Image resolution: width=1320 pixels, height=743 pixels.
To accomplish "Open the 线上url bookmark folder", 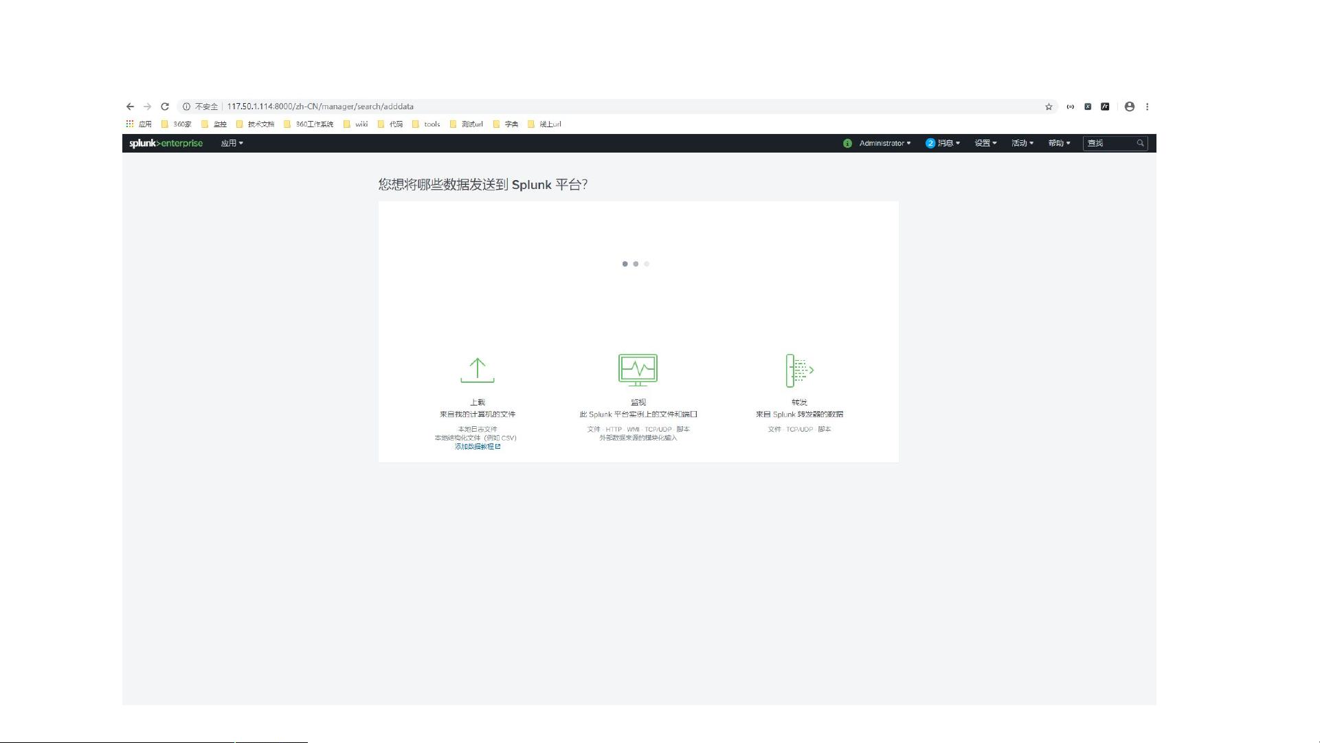I will point(544,124).
